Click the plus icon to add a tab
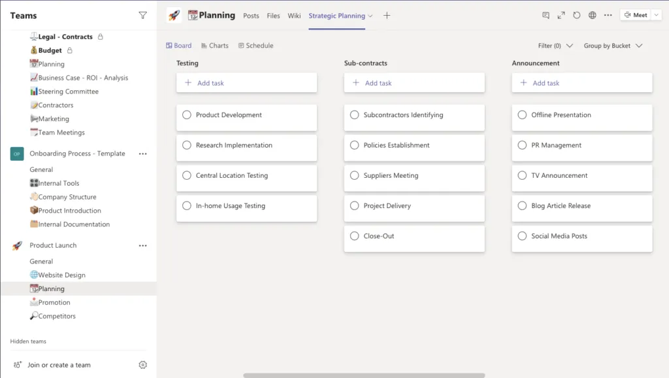Screen dimensions: 669x378 tap(387, 16)
